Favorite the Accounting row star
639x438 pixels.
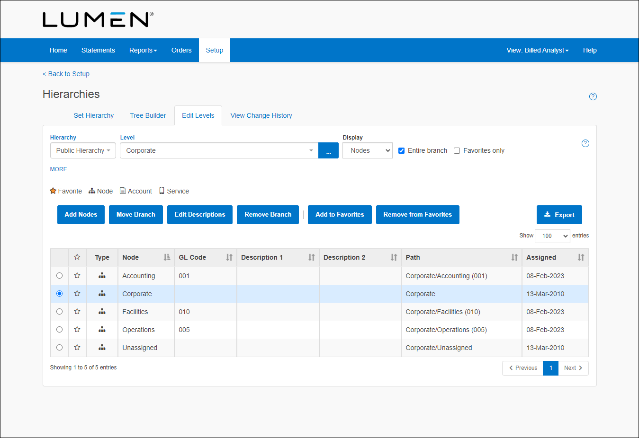pos(77,275)
